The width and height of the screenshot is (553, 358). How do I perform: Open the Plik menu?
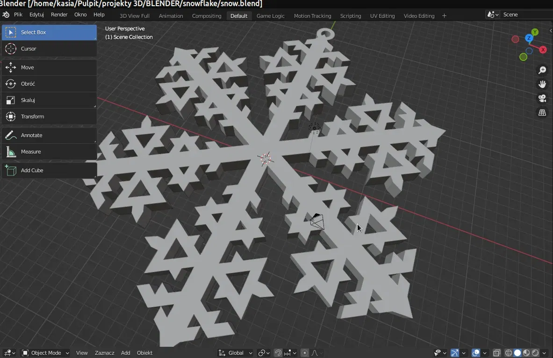click(x=18, y=15)
